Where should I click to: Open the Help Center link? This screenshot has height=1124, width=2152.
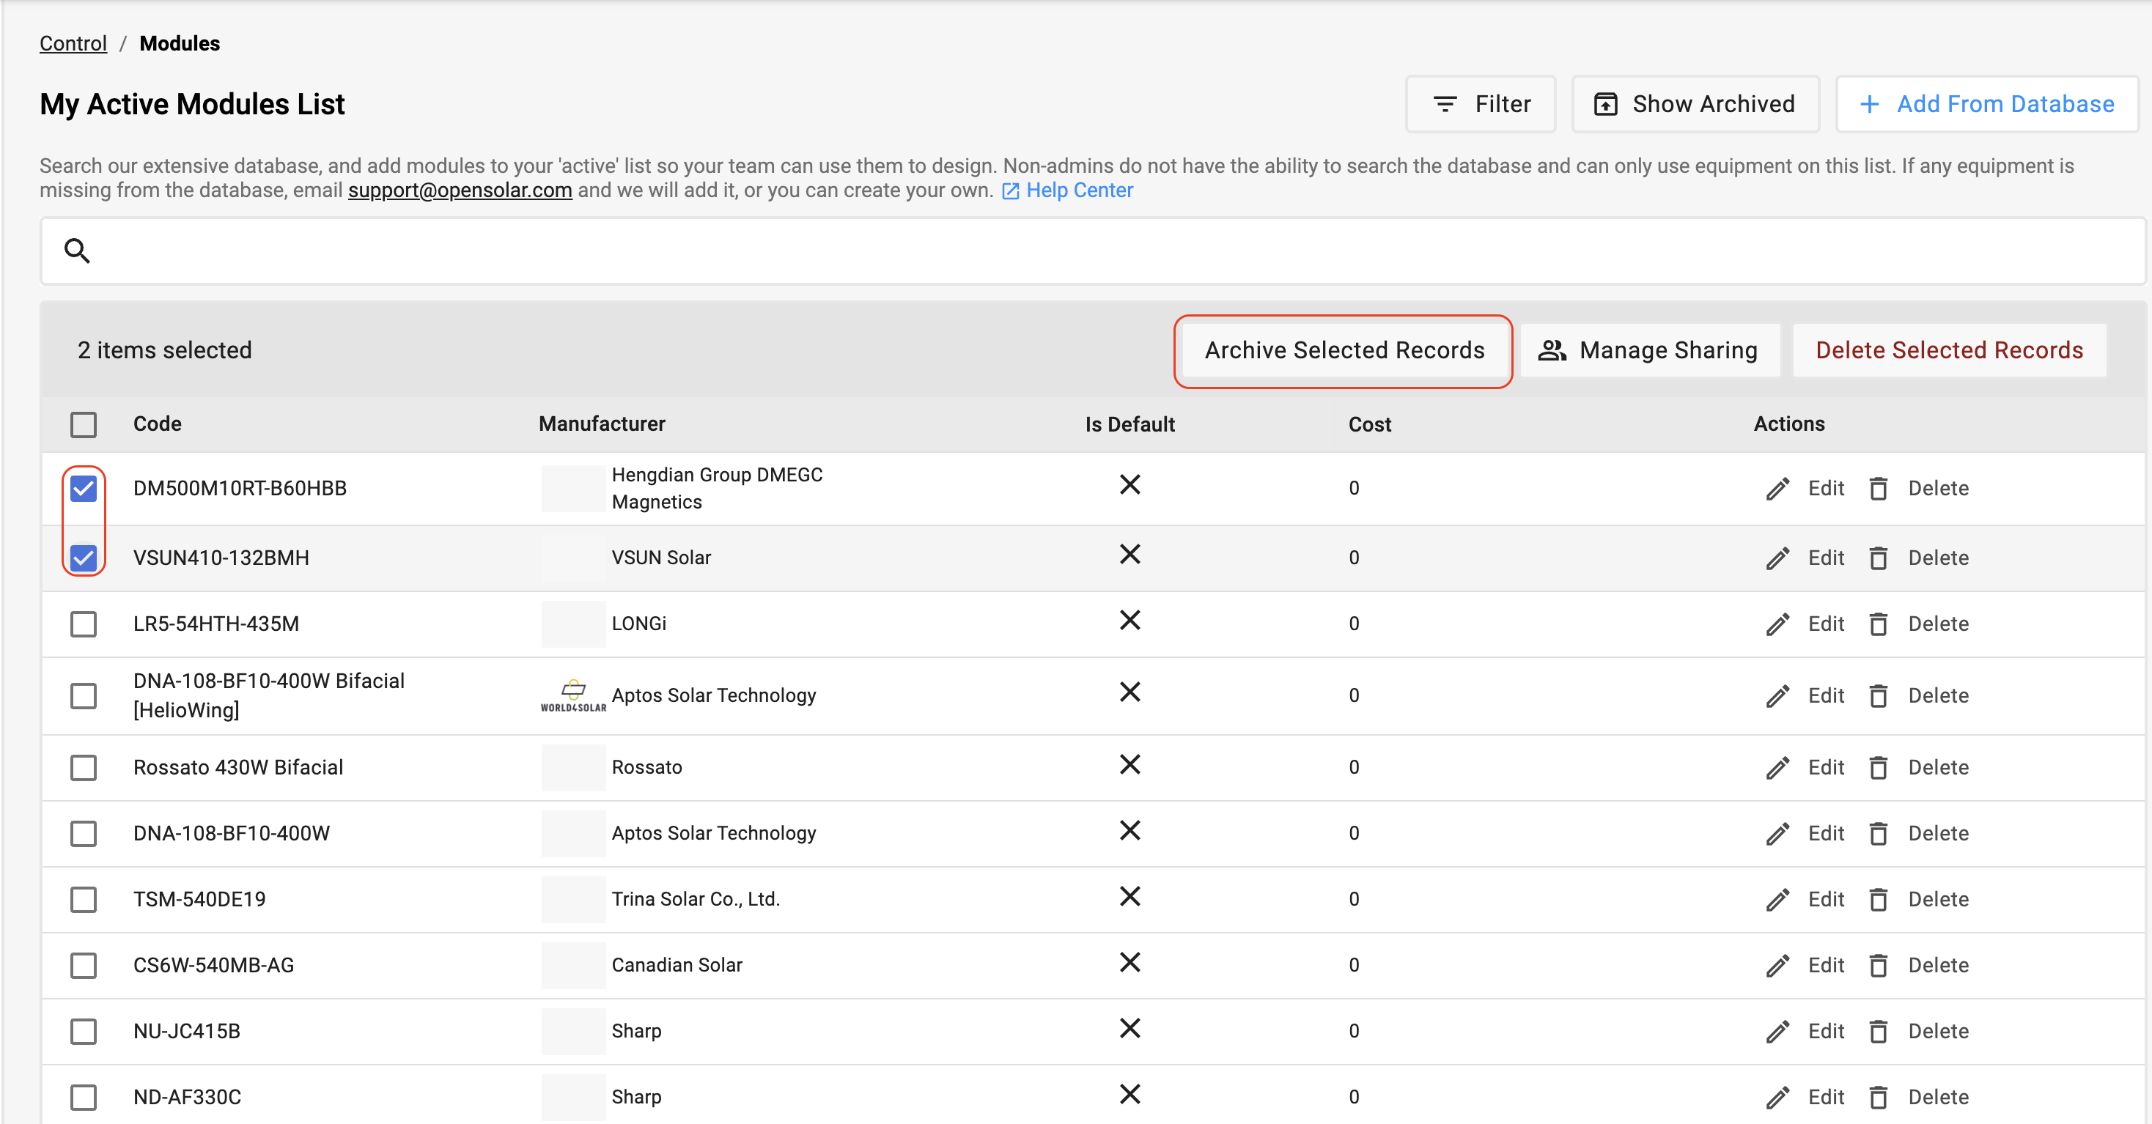point(1068,191)
